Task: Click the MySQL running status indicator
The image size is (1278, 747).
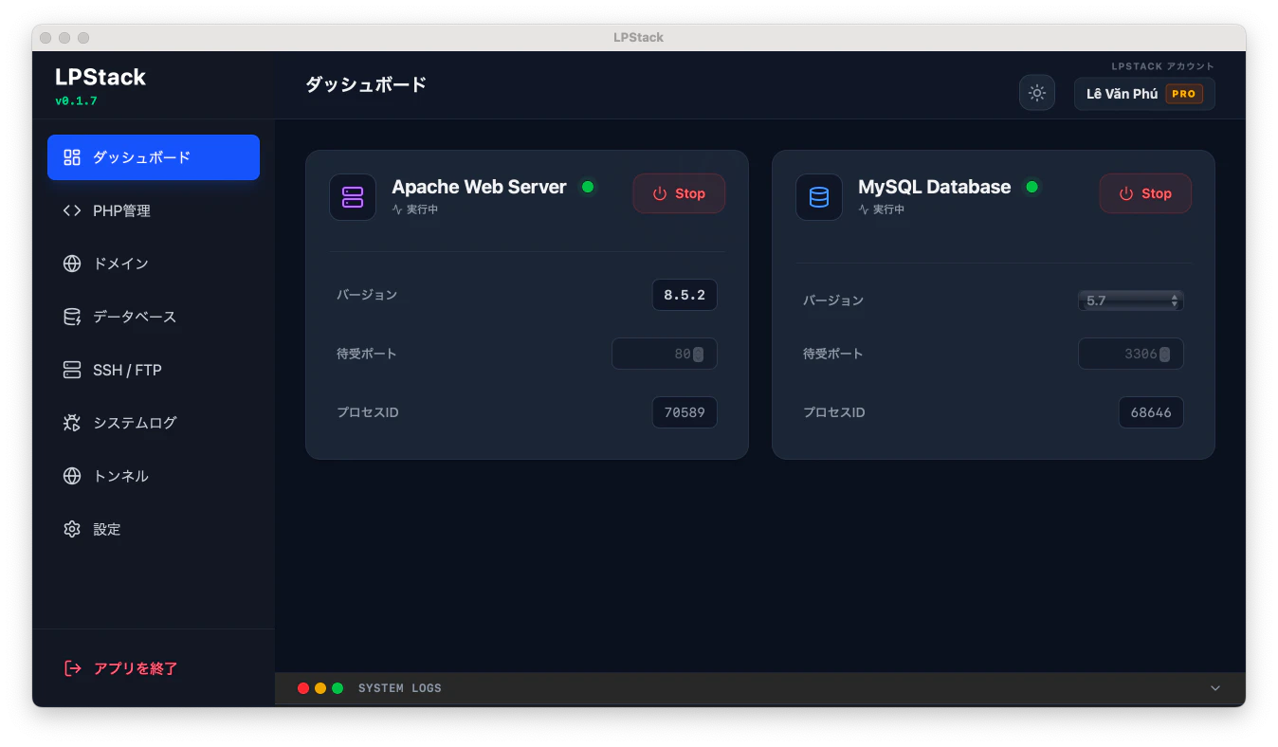Action: (x=1032, y=187)
